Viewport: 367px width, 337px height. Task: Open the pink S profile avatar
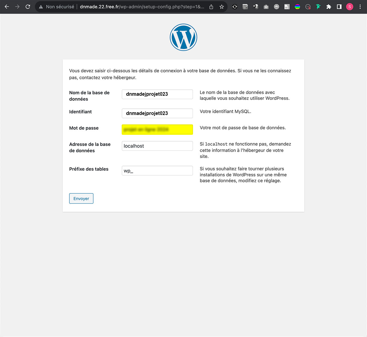[x=350, y=7]
